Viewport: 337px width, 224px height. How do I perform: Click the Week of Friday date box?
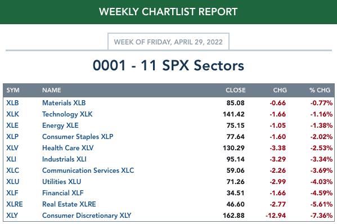168,42
